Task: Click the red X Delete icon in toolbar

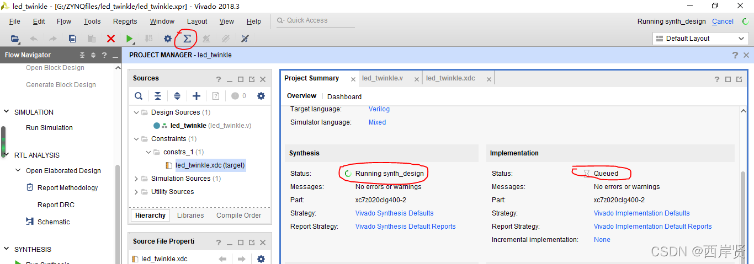Action: (111, 39)
